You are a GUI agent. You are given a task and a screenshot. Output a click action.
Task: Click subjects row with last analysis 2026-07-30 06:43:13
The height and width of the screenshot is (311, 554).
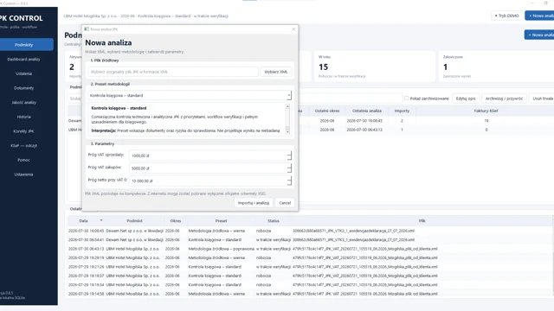click(x=426, y=130)
